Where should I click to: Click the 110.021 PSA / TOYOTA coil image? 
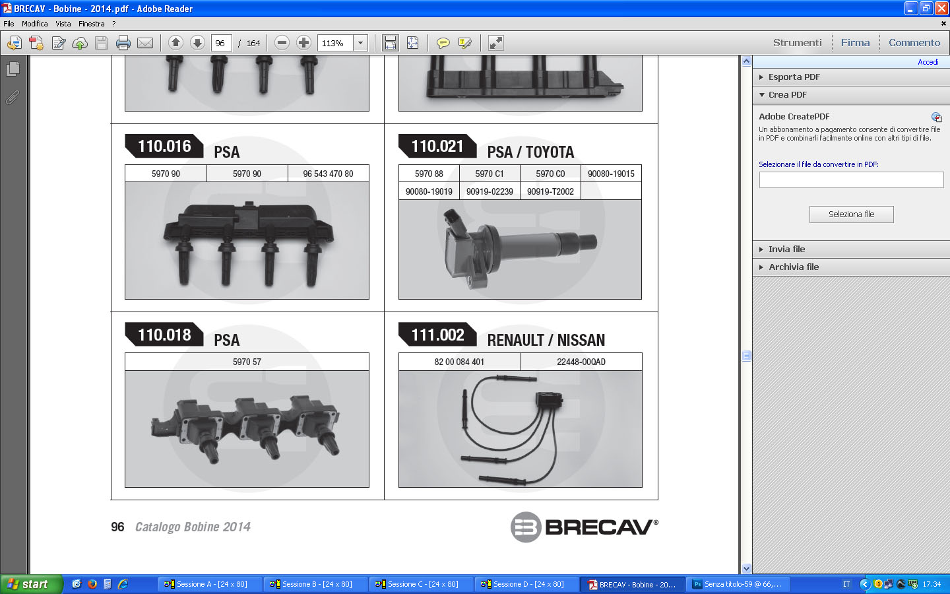pyautogui.click(x=520, y=249)
